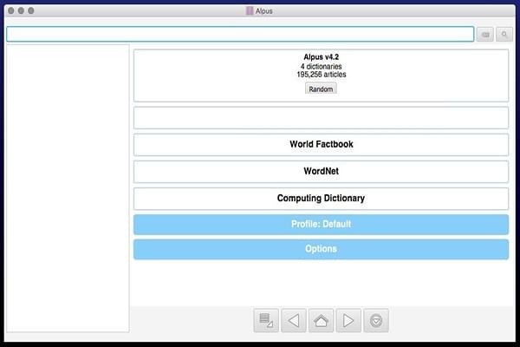Click the window's close button
This screenshot has height=347, width=520.
[11, 10]
